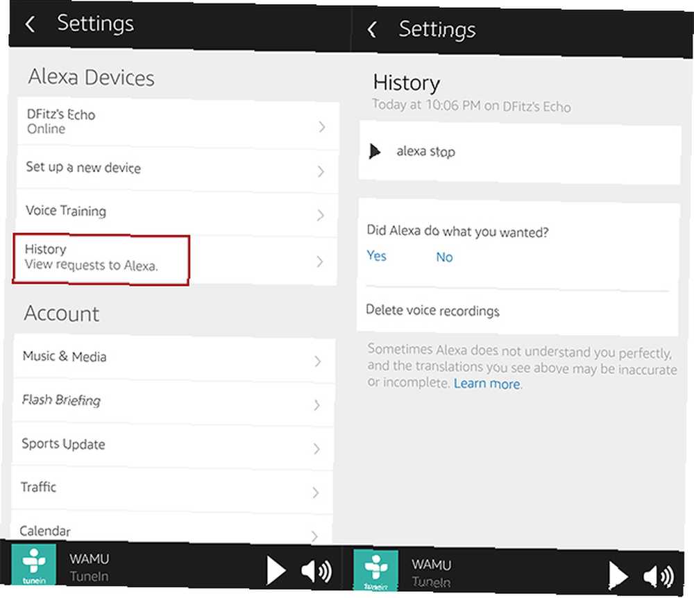Tap timestamp 'Today at 10:06 PM on DFitz's Echo'

(471, 105)
